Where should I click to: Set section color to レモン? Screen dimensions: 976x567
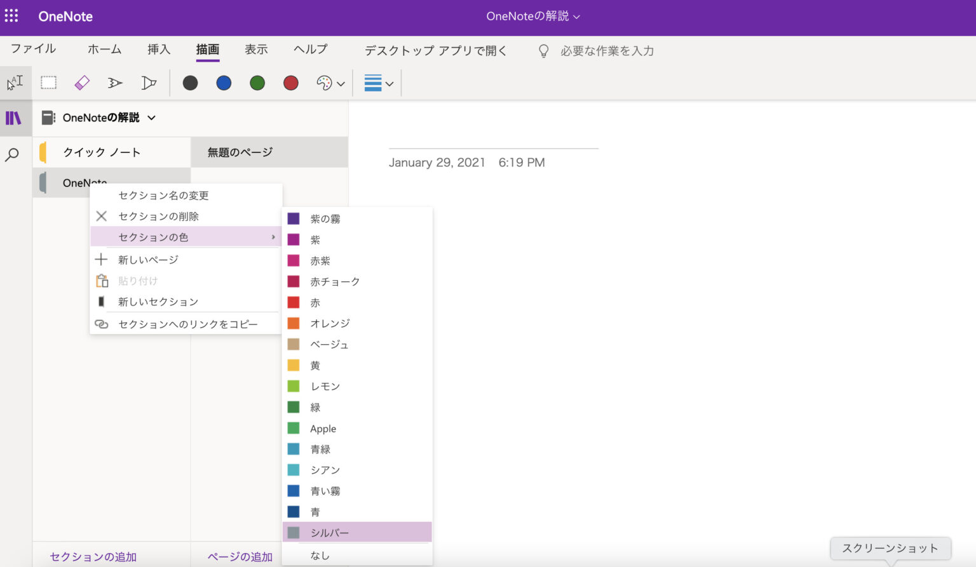[357, 387]
